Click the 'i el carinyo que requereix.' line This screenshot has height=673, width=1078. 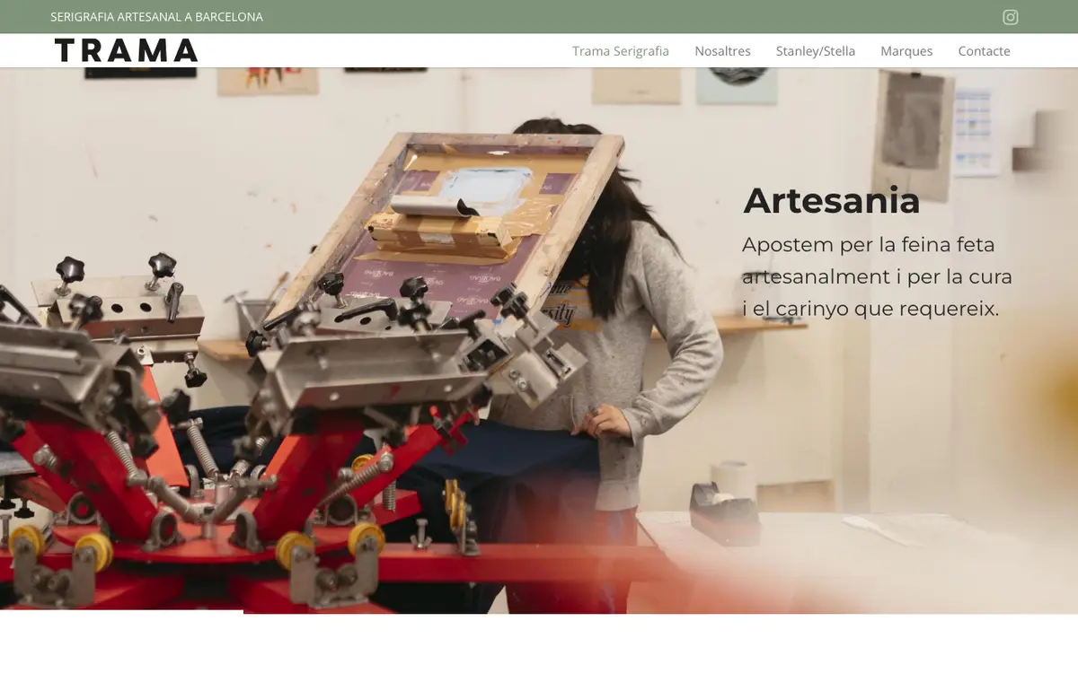coord(870,309)
